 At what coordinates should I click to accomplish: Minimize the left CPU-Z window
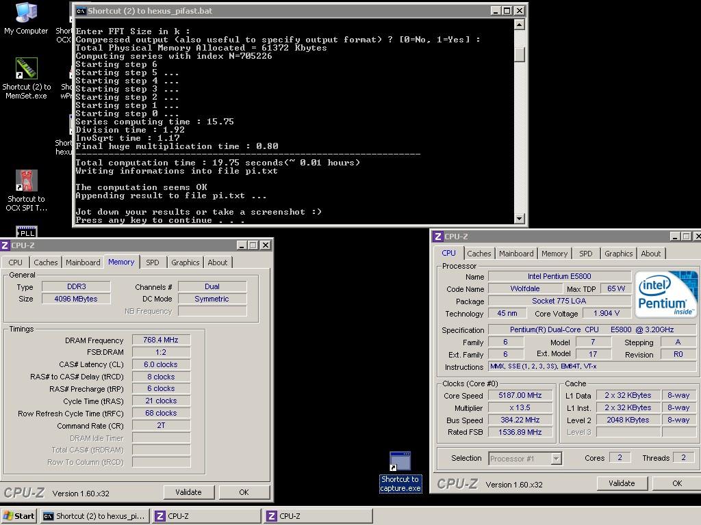242,245
